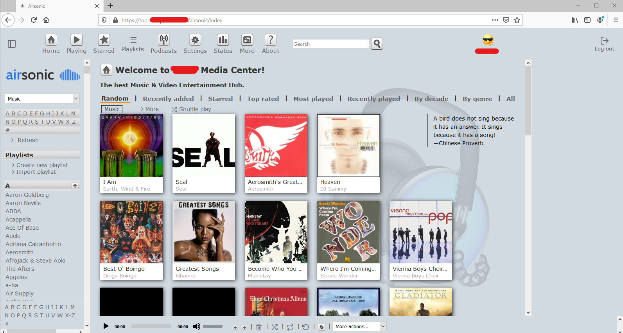Open the Playing view

(x=77, y=40)
